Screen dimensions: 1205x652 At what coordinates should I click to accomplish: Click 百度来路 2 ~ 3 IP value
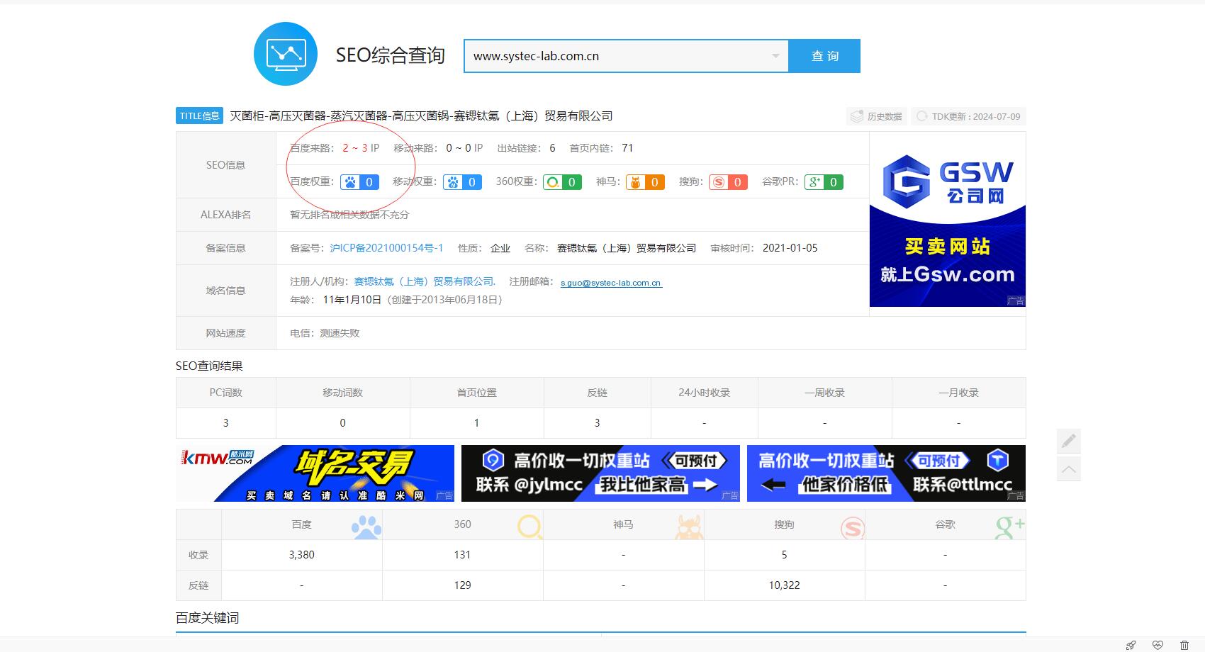coord(361,148)
